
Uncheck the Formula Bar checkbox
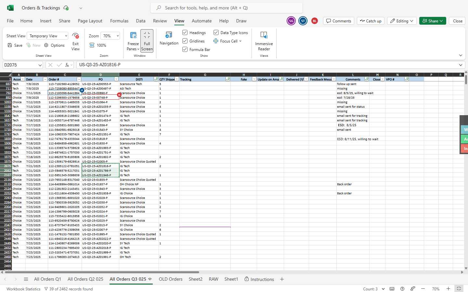point(185,49)
